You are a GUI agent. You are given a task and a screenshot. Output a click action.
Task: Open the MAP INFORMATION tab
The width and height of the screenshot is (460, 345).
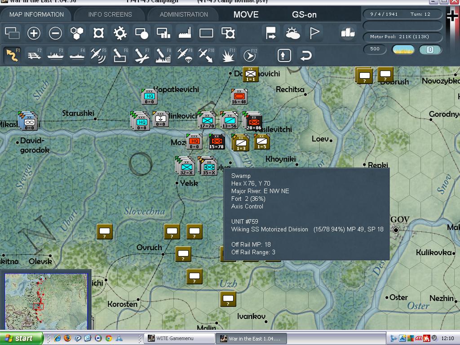[36, 14]
